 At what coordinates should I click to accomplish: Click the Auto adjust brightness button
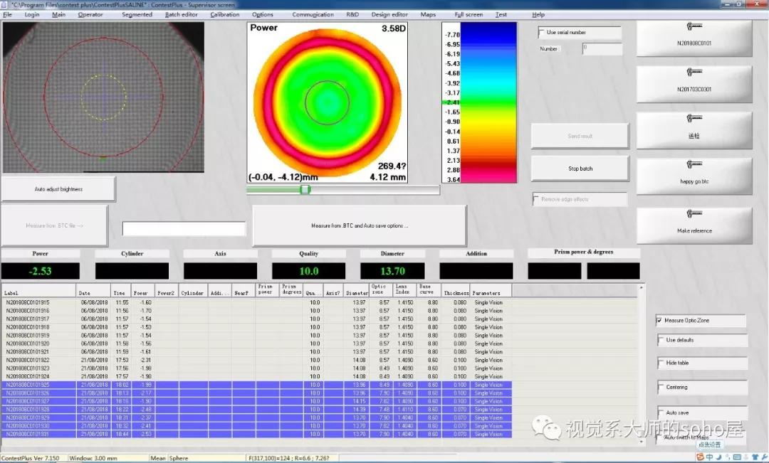[x=58, y=189]
